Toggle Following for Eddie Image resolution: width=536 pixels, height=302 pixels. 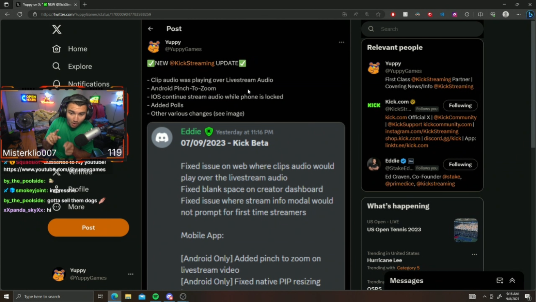coord(460,164)
